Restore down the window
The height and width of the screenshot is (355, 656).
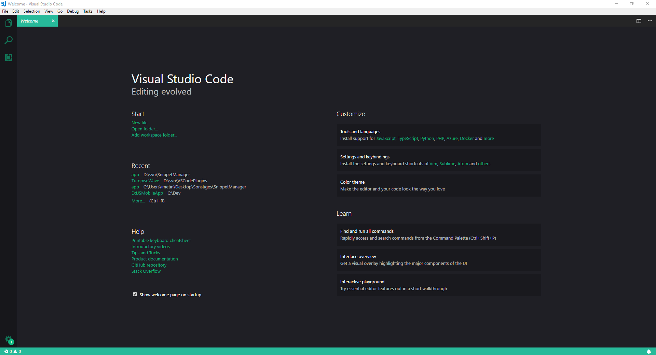point(632,4)
